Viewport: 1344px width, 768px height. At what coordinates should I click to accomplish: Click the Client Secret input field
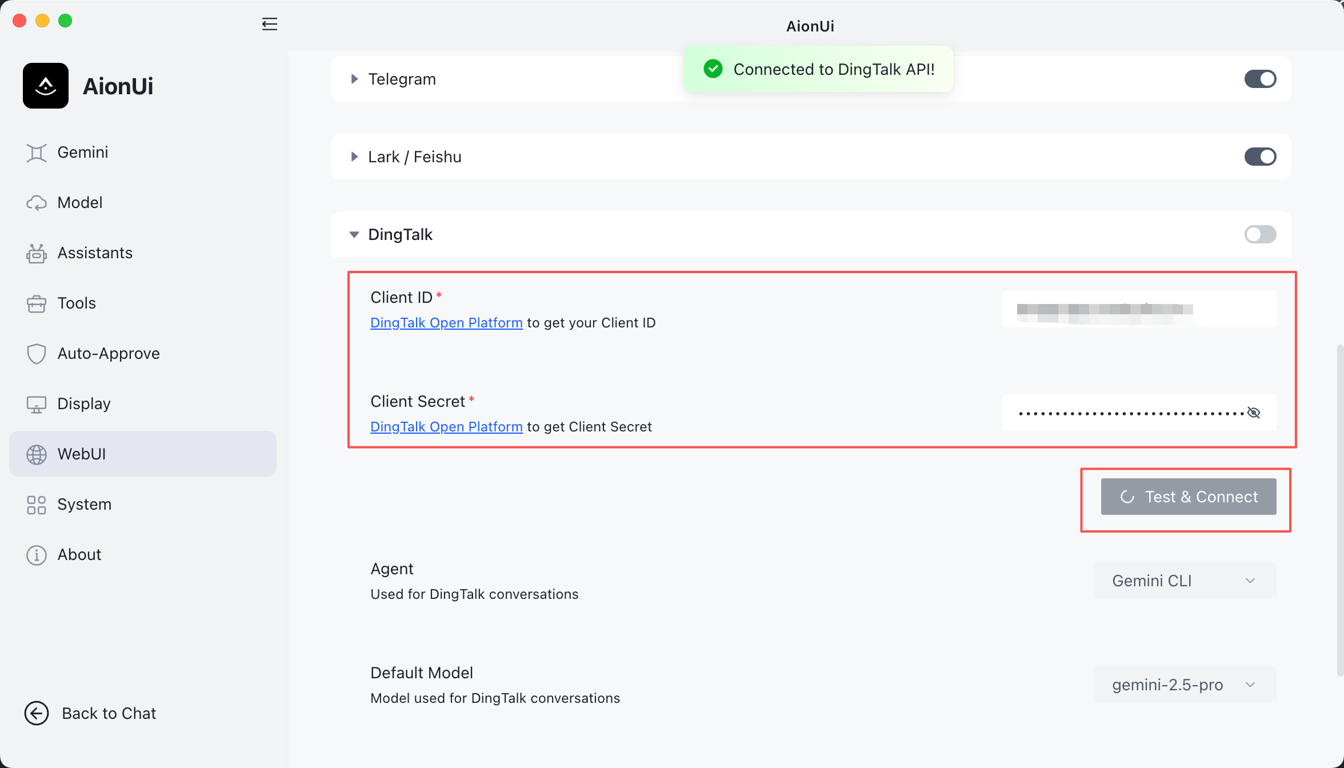pos(1139,413)
